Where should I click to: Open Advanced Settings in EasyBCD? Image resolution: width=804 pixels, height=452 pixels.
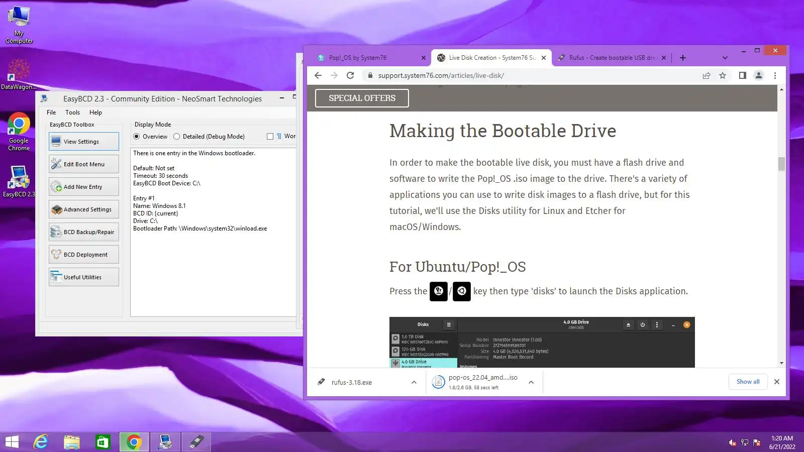[84, 209]
